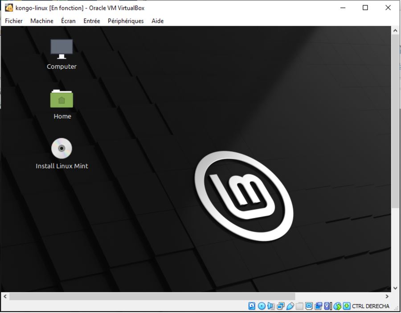Open the Écran menu
Image resolution: width=401 pixels, height=313 pixels.
click(68, 21)
